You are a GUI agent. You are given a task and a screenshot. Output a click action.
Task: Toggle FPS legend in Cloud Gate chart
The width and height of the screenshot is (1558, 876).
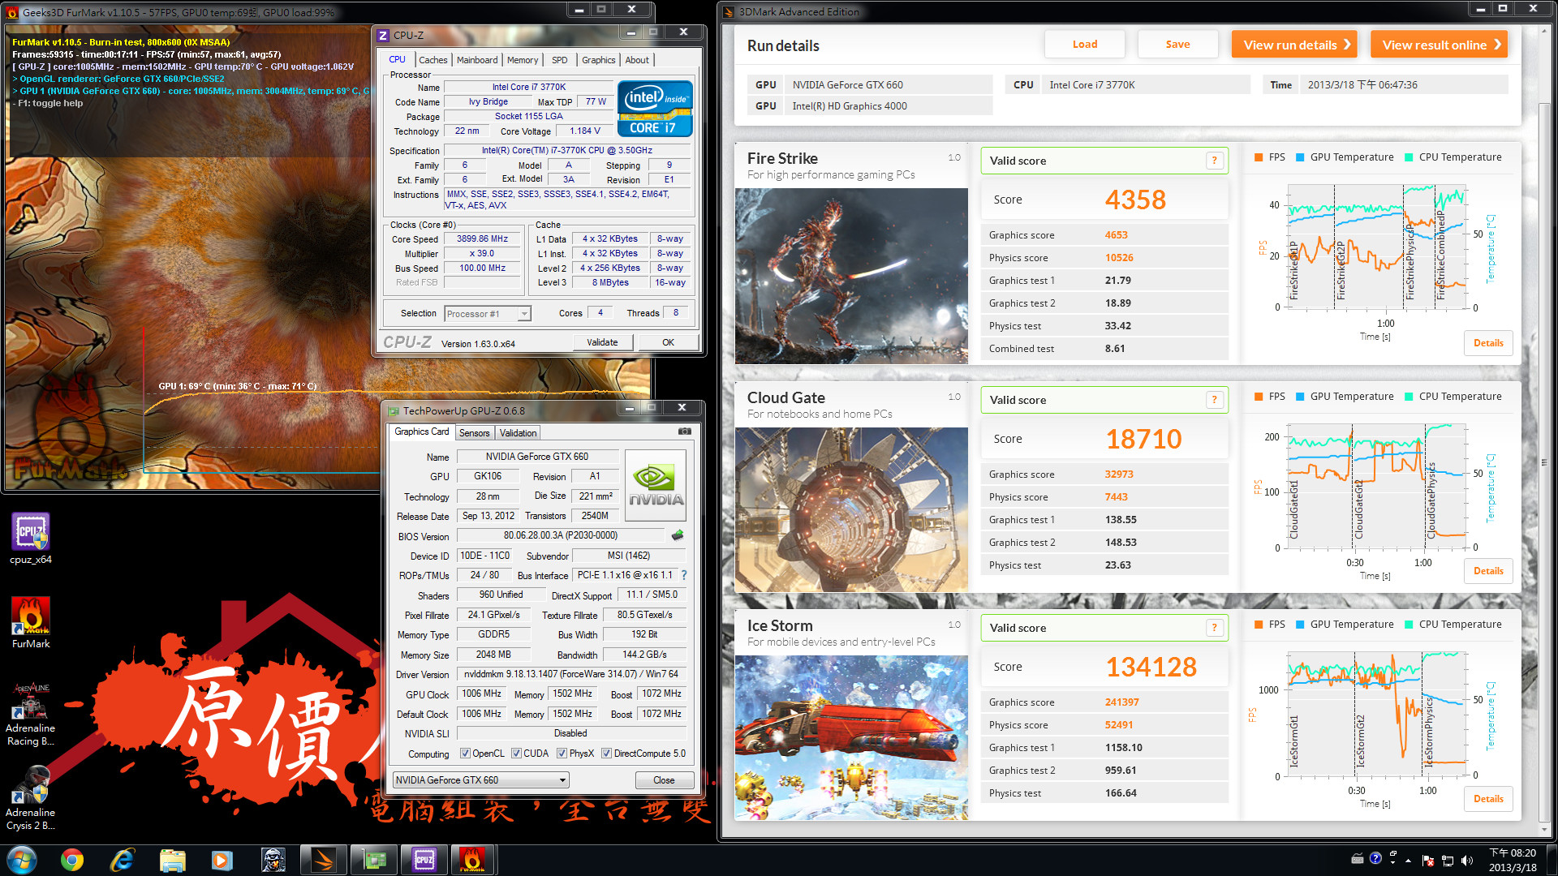[1270, 397]
